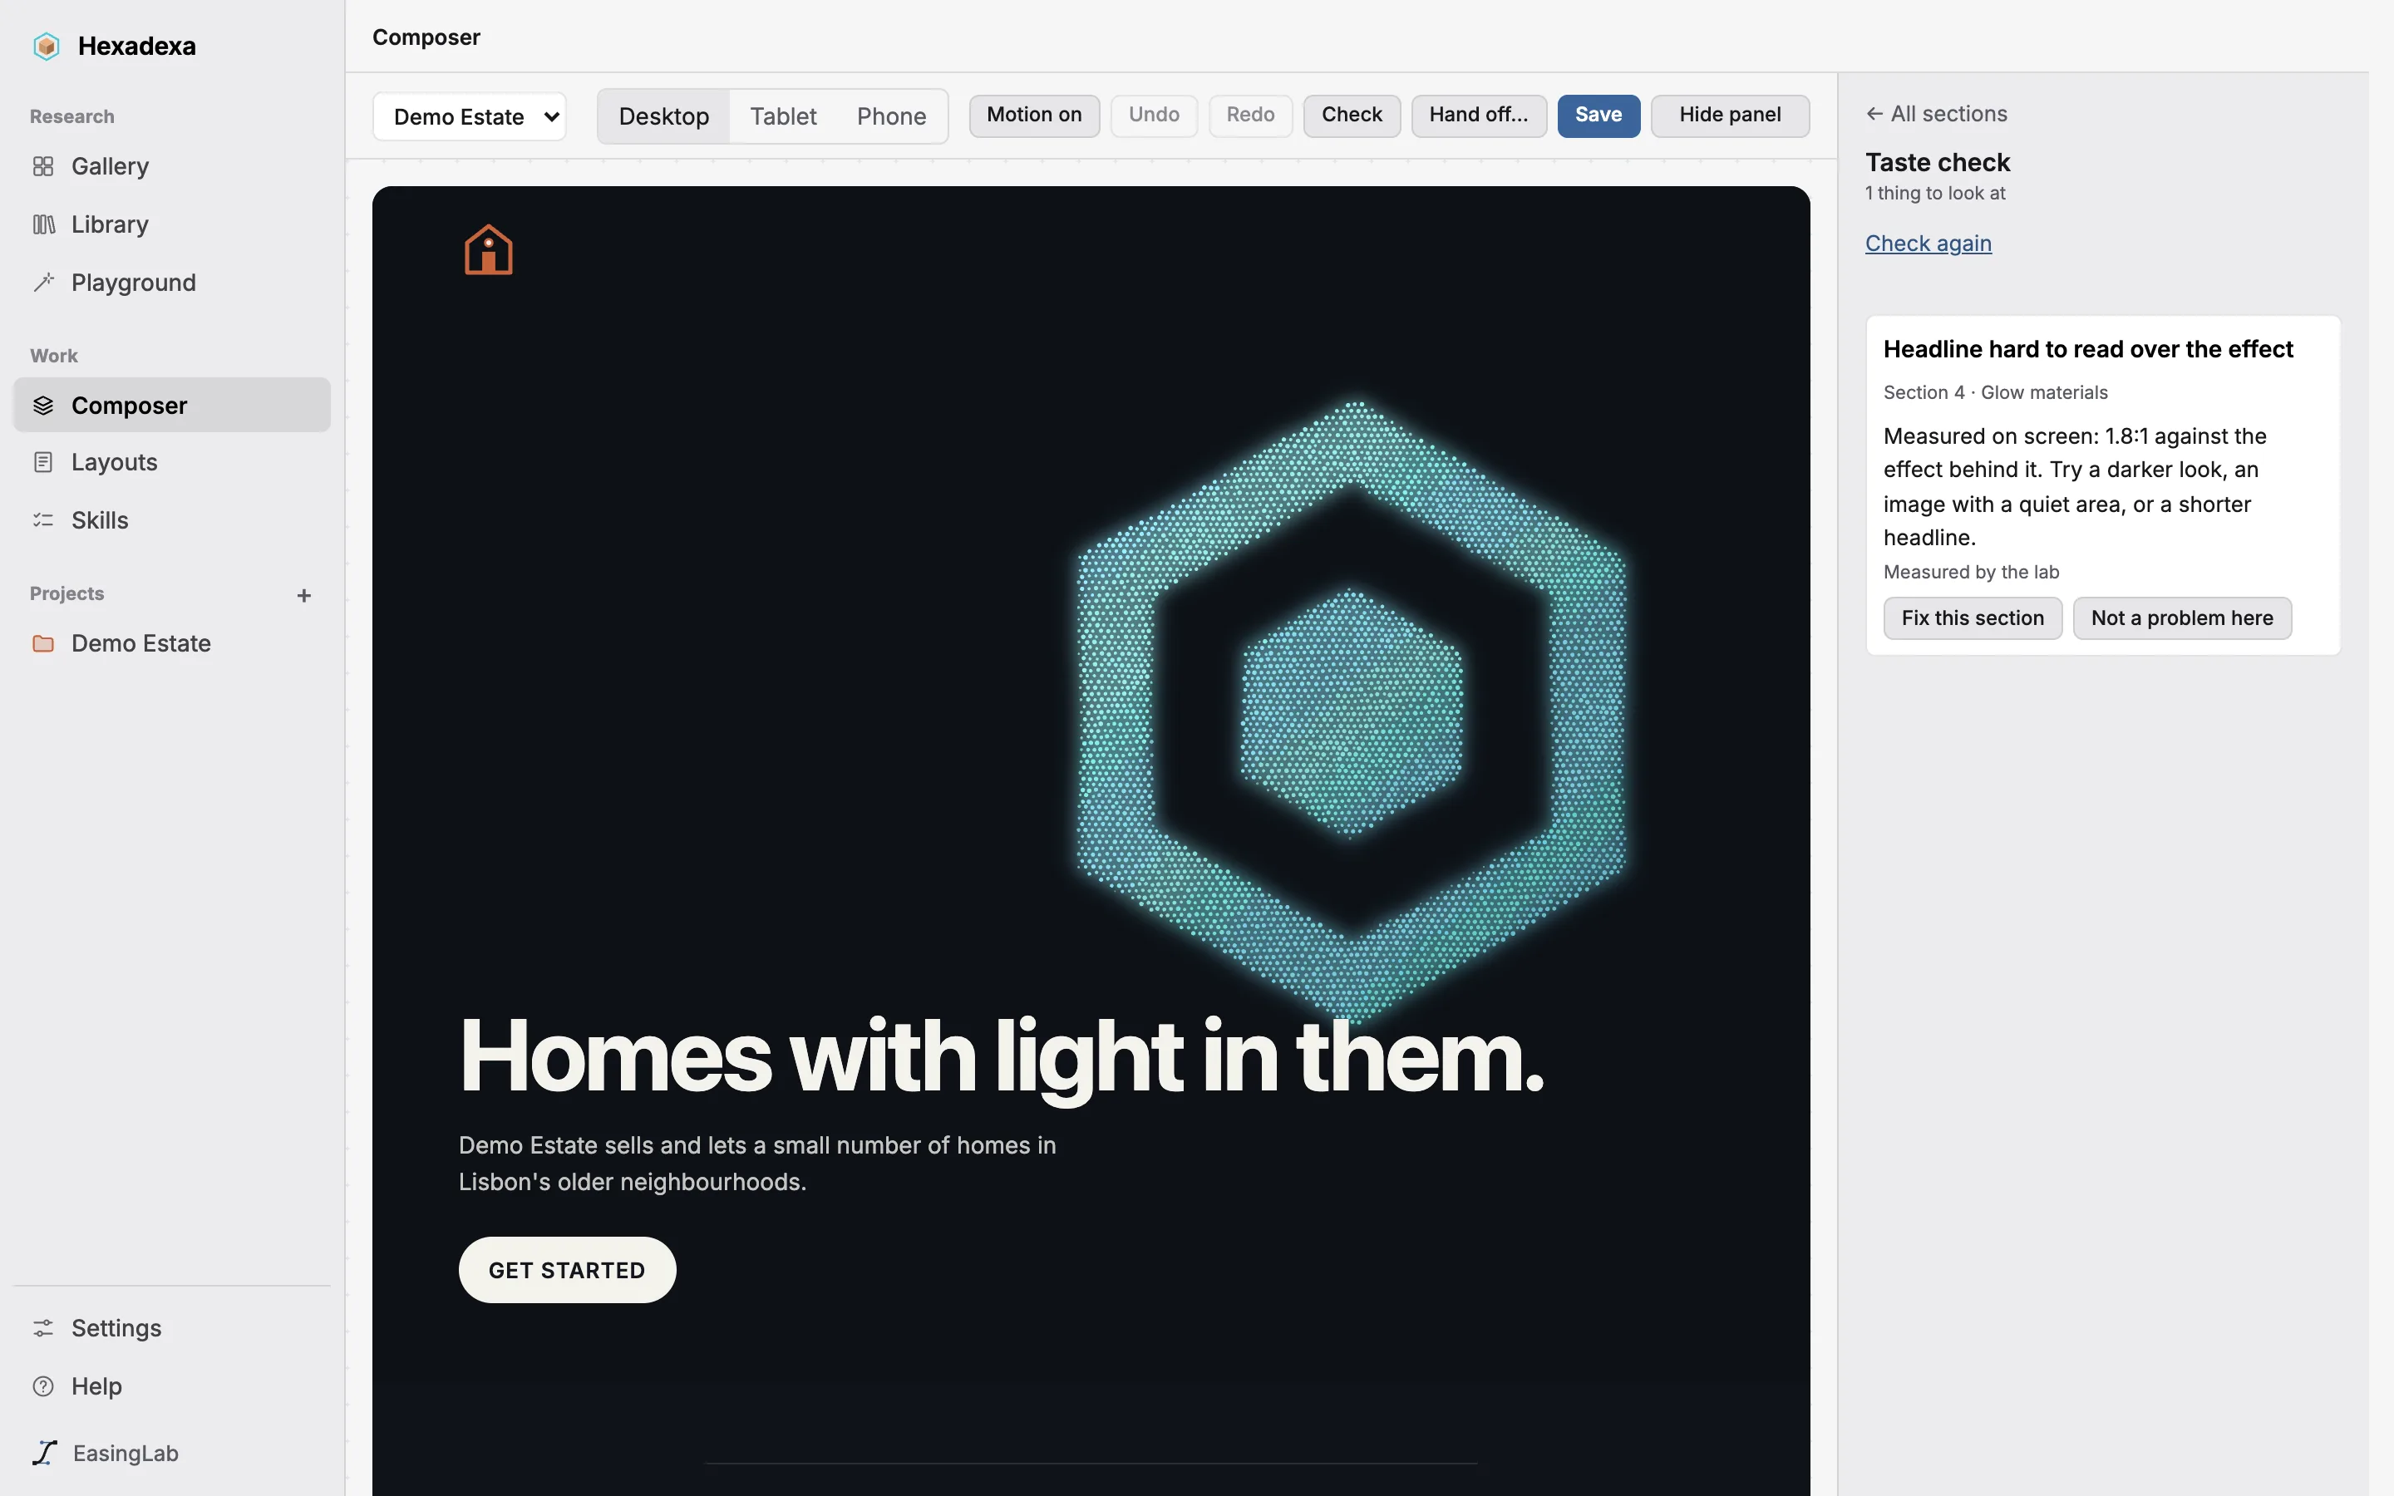Switch preview to Phone tab

(x=891, y=116)
